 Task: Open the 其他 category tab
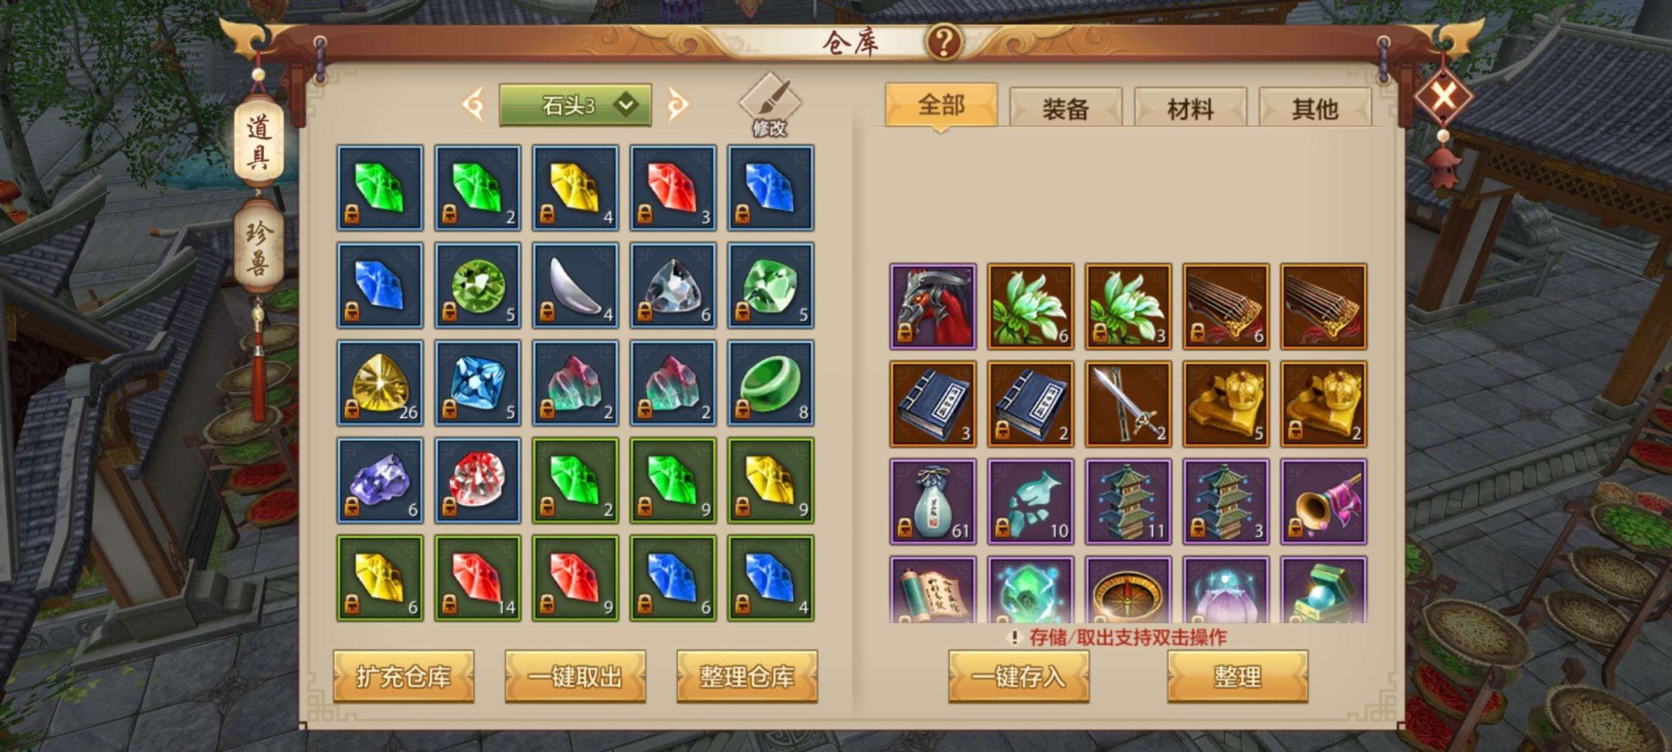(1315, 108)
